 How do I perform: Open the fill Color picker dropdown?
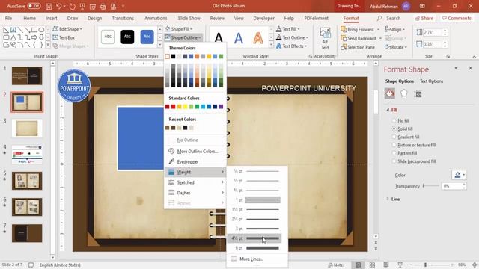pos(459,175)
